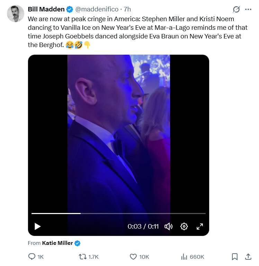The height and width of the screenshot is (266, 259).
Task: Play the embedded video
Action: [x=38, y=227]
